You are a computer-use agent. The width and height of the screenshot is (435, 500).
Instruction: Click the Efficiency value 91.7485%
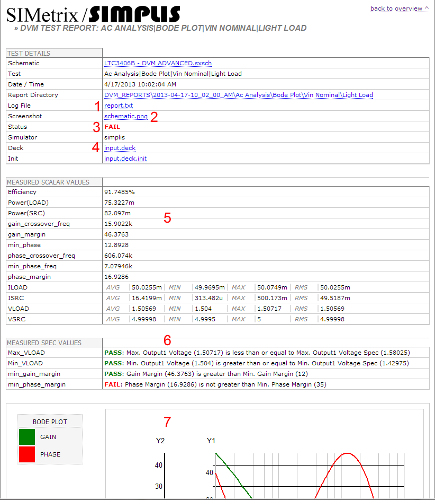point(120,192)
